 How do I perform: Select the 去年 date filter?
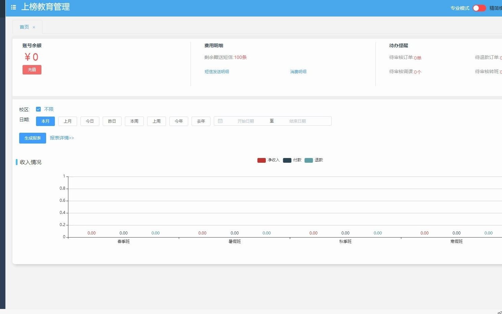pyautogui.click(x=201, y=121)
